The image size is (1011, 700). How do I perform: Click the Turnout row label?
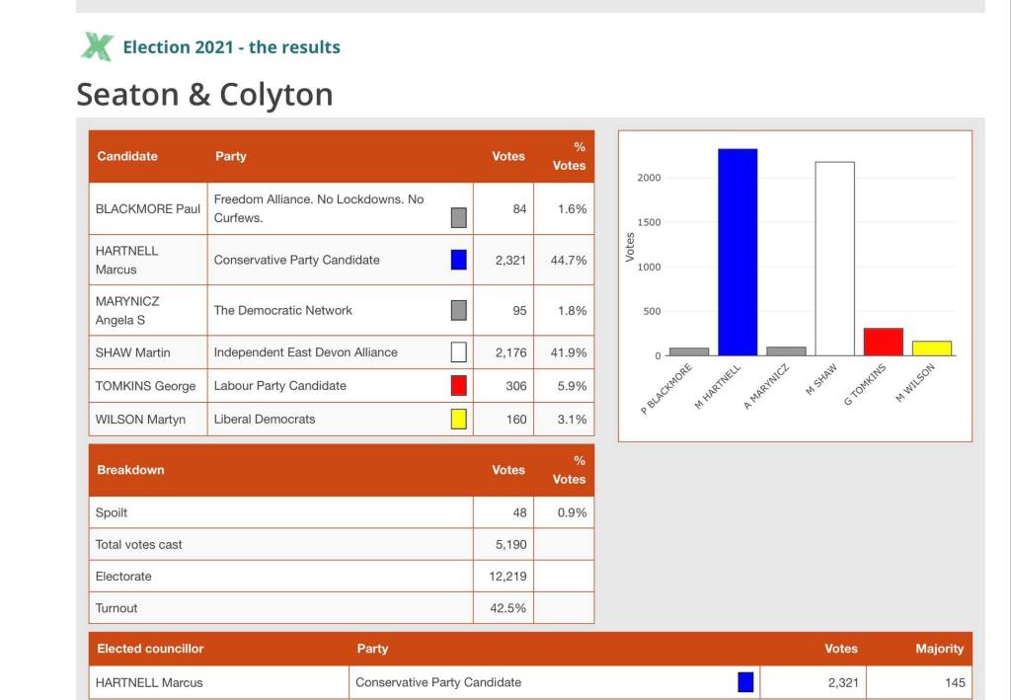tap(117, 608)
